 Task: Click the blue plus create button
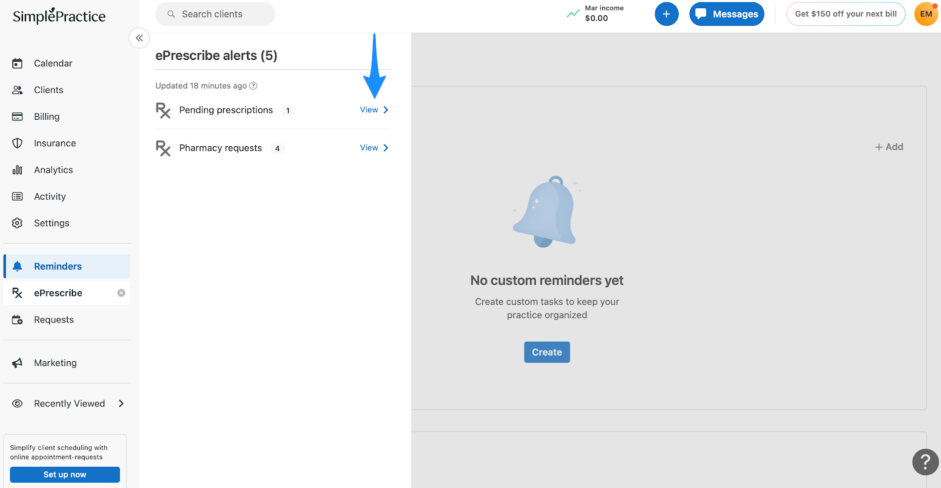pos(666,14)
